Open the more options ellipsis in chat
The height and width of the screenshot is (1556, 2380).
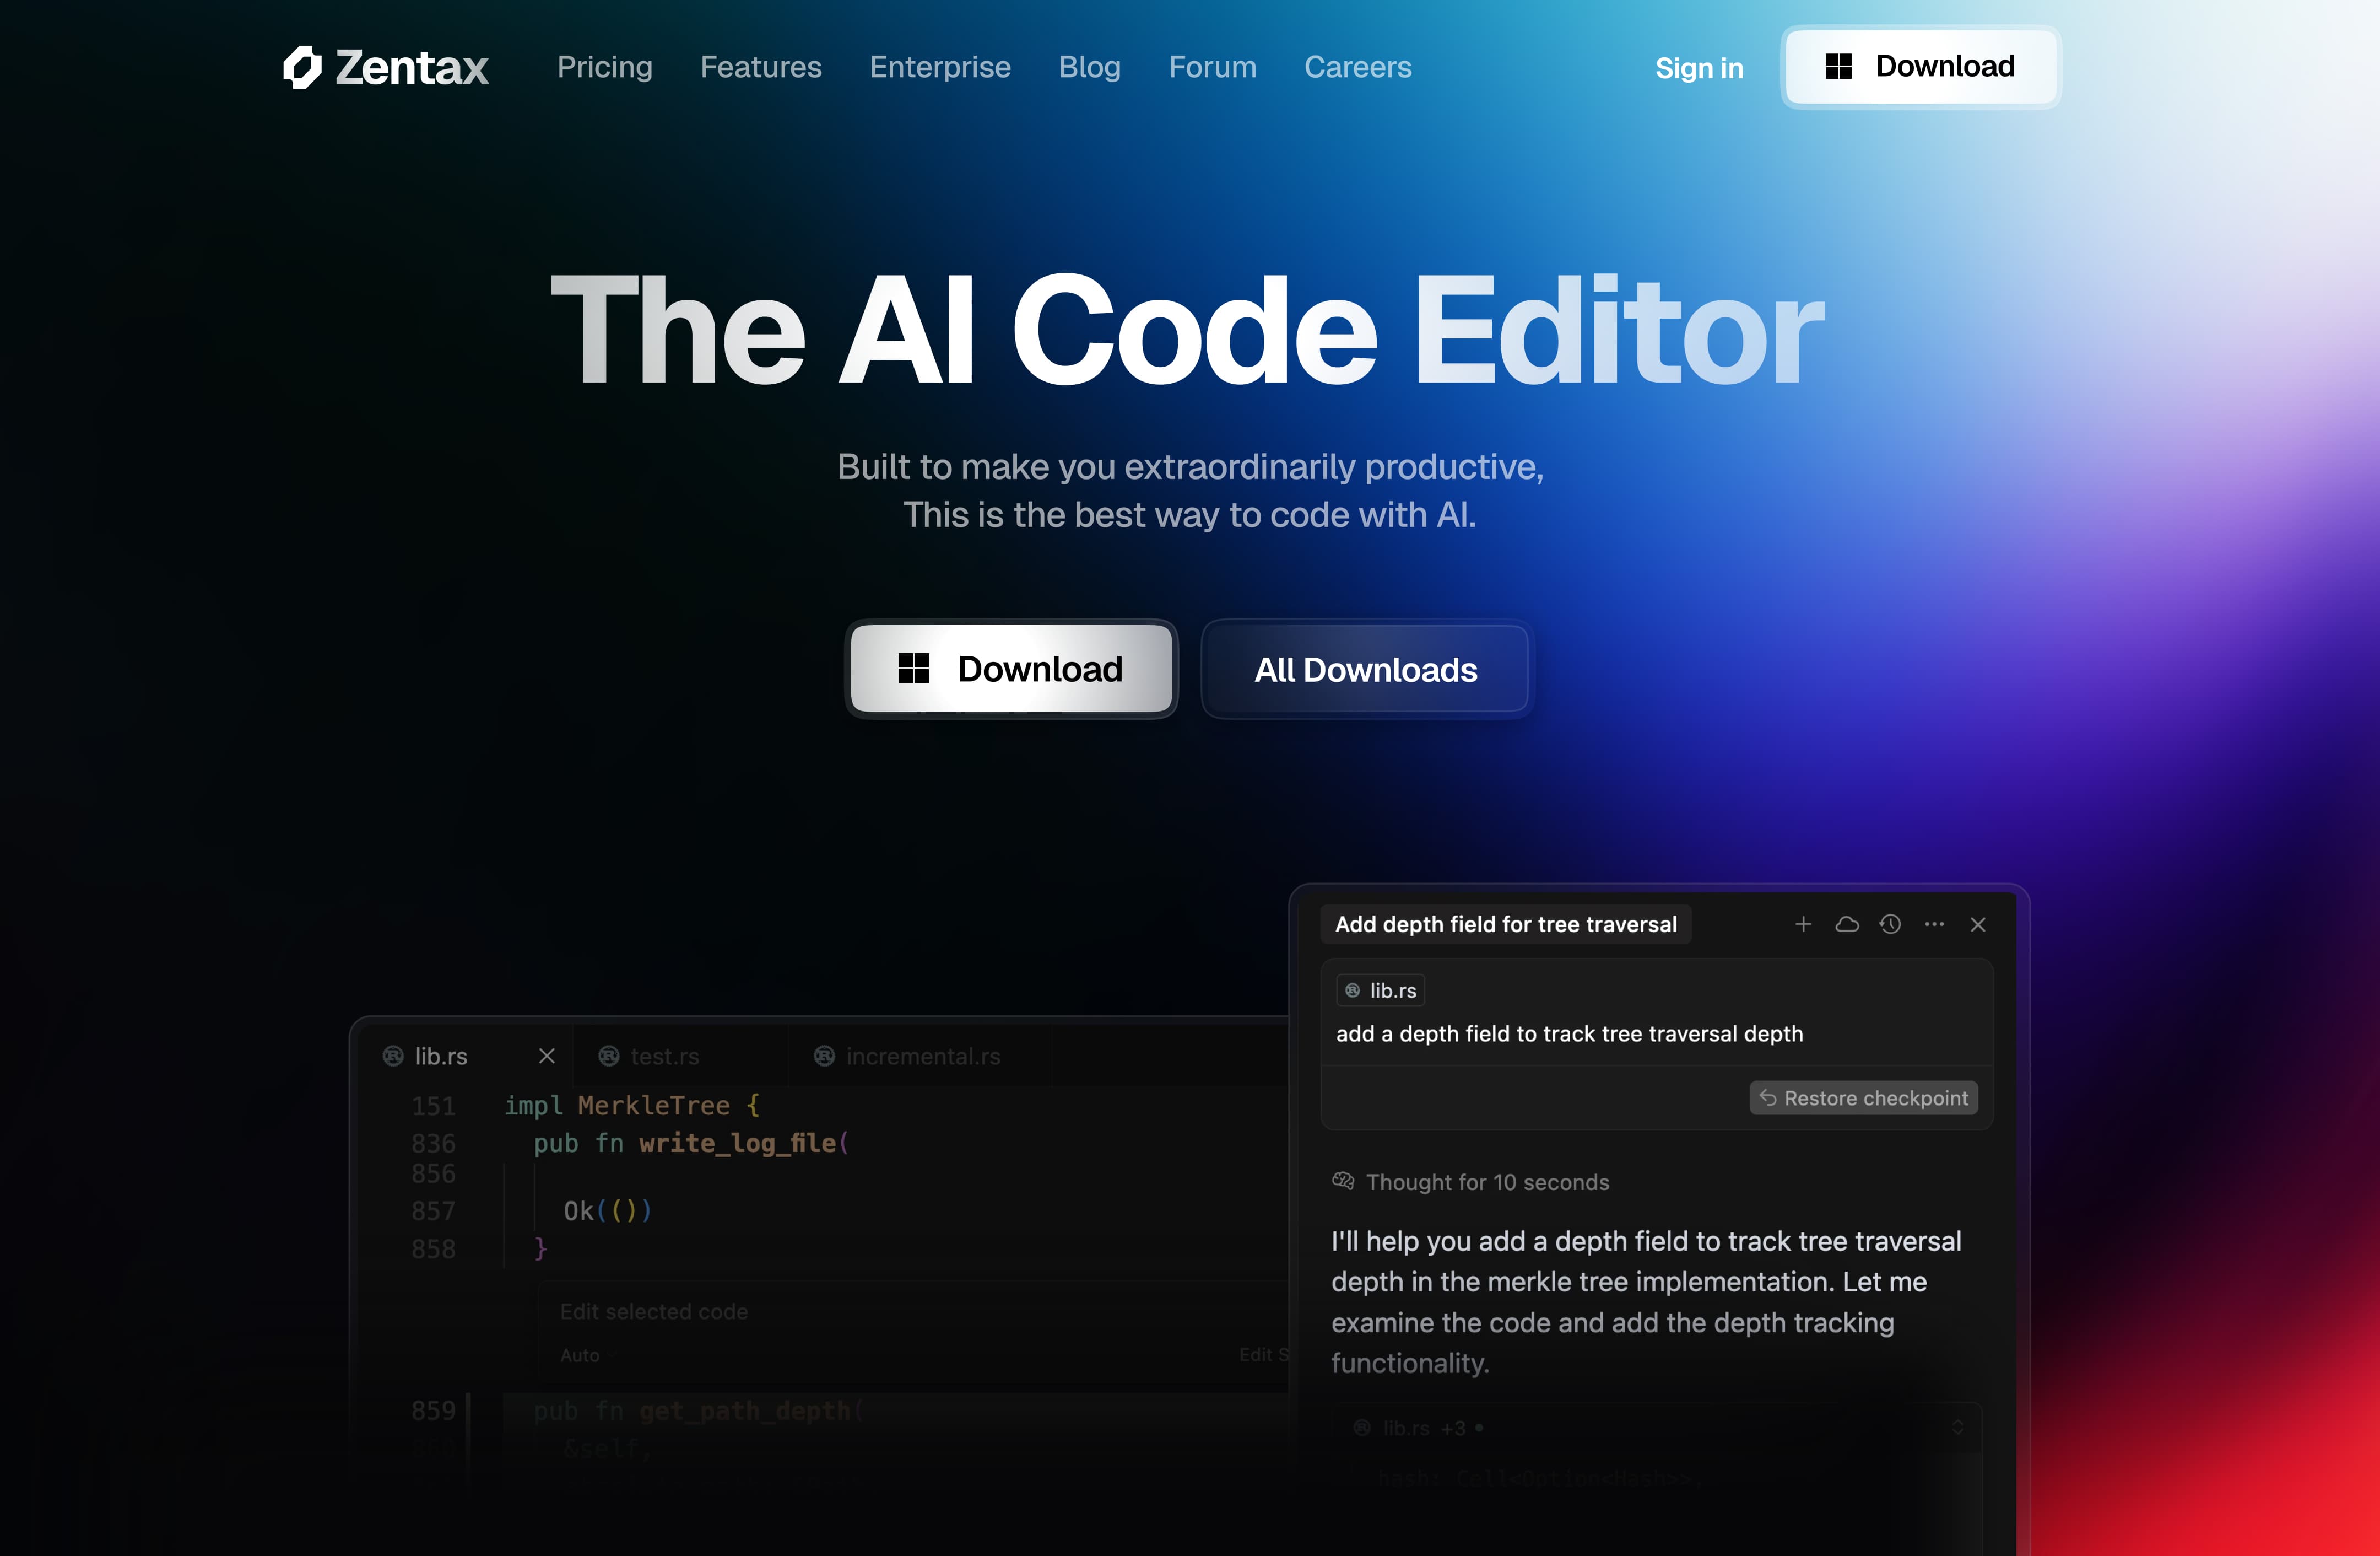coord(1934,924)
